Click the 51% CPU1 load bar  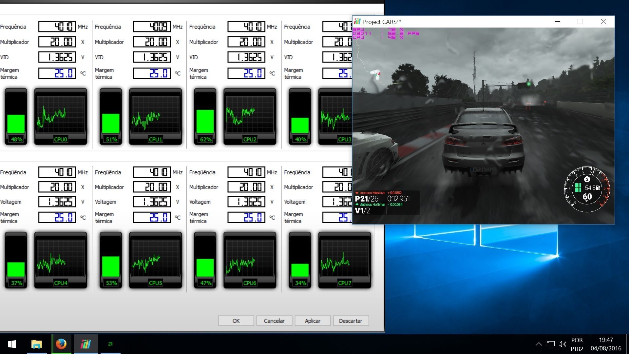[x=111, y=116]
